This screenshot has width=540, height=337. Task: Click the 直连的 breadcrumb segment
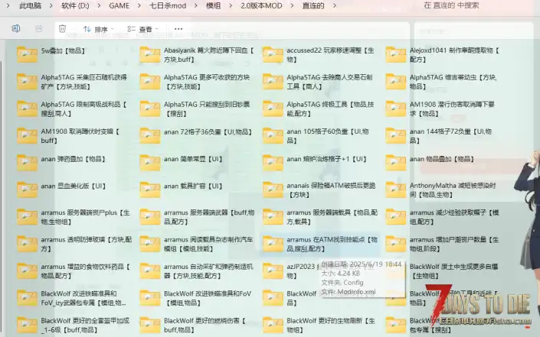[313, 6]
